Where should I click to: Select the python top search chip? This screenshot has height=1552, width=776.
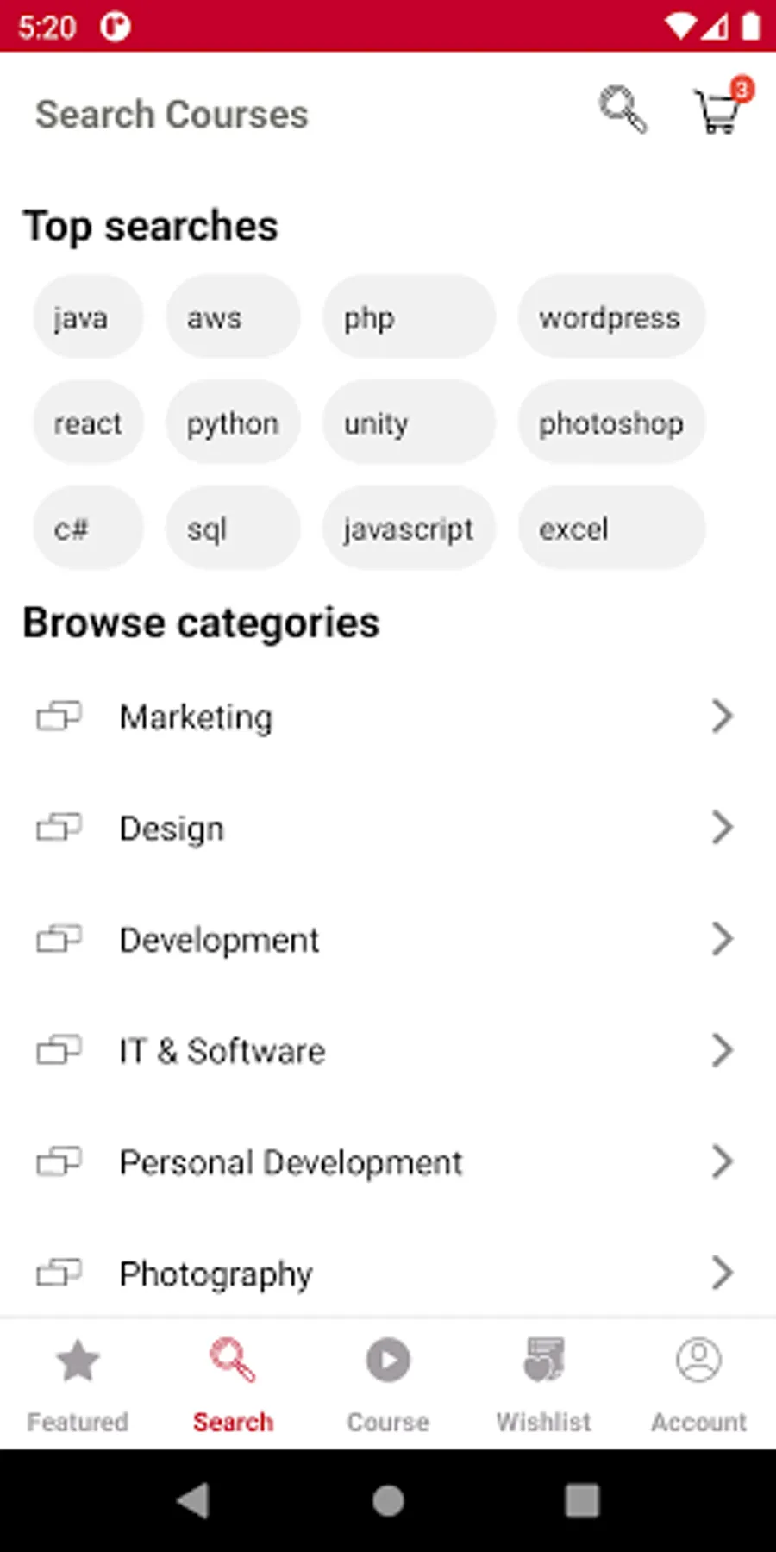(233, 423)
